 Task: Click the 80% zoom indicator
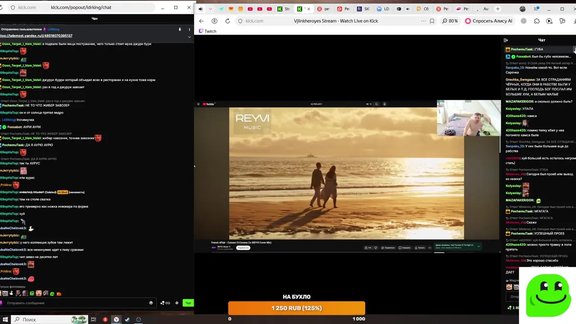[450, 21]
